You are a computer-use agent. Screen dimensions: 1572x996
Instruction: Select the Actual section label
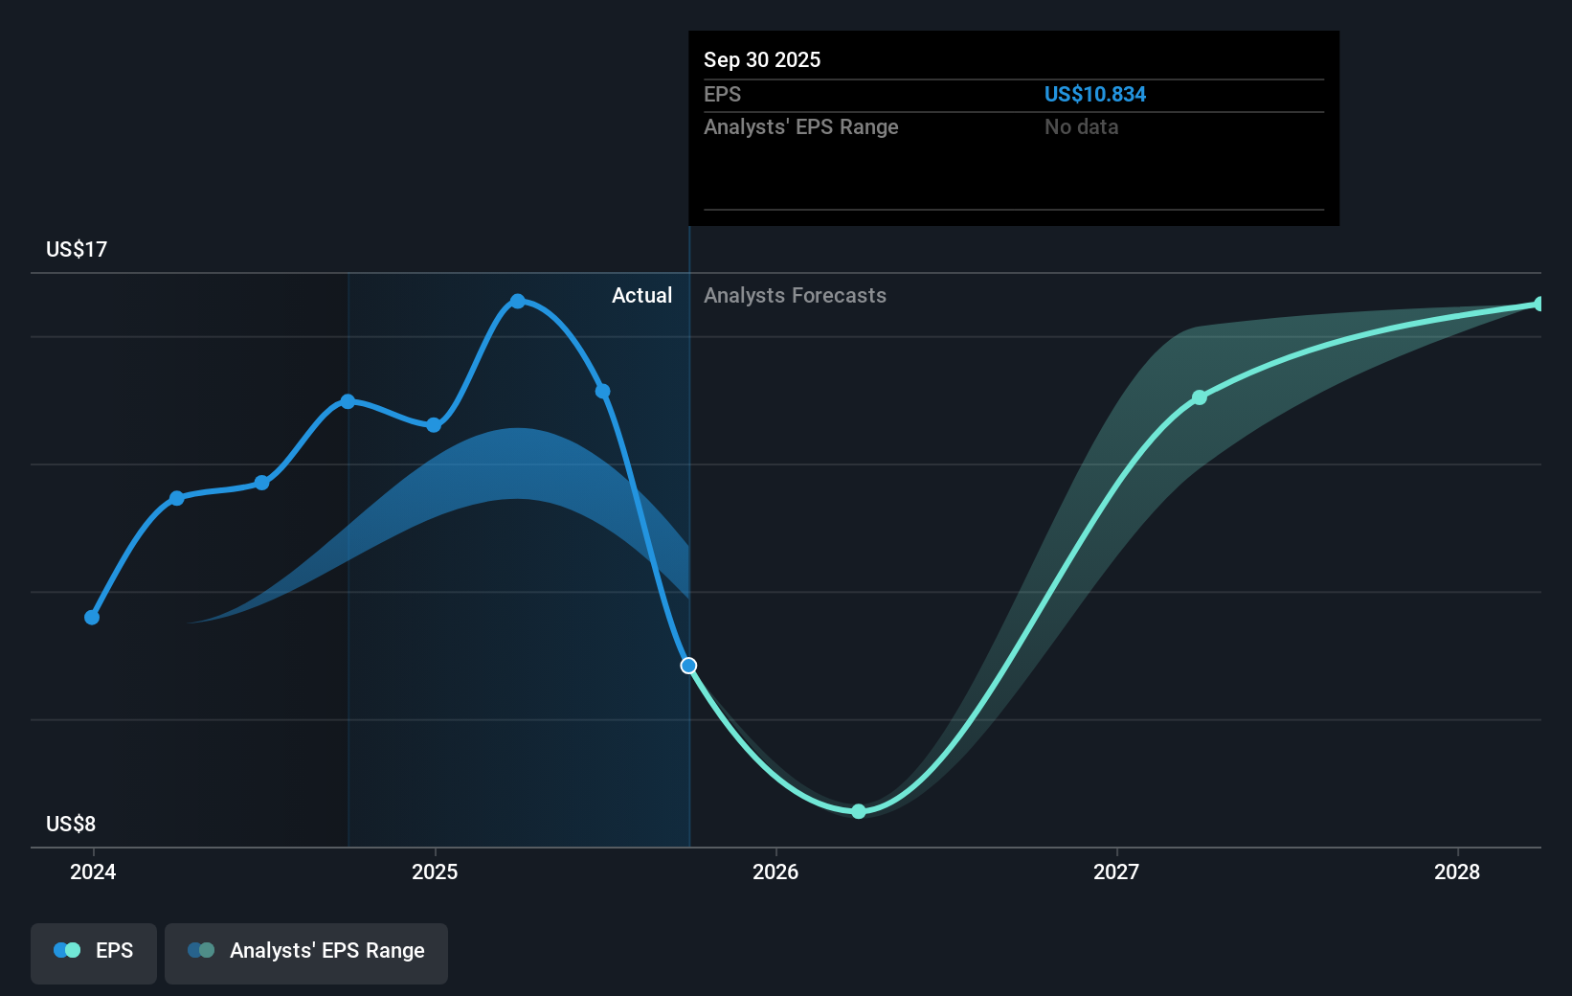pyautogui.click(x=641, y=296)
